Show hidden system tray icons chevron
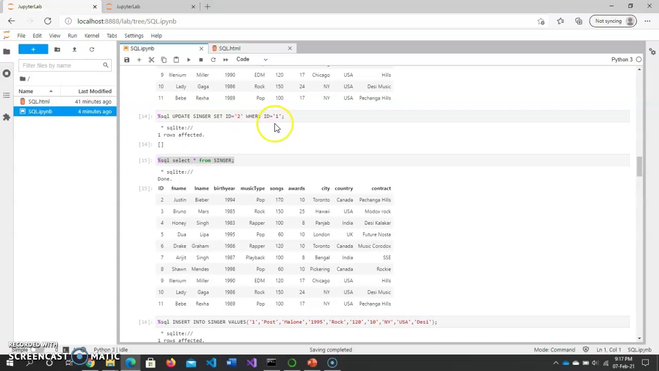 click(556, 363)
